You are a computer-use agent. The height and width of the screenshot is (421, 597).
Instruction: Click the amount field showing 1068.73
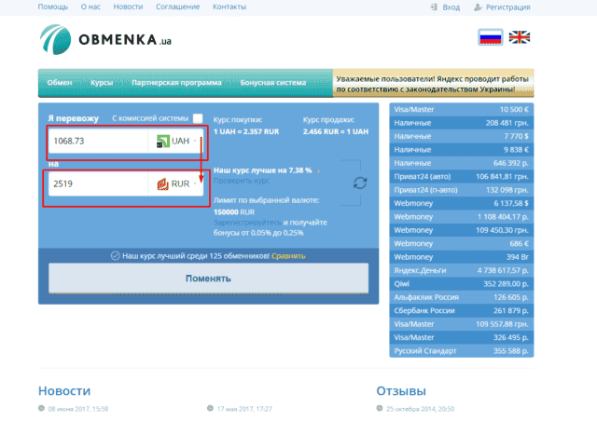tap(98, 141)
